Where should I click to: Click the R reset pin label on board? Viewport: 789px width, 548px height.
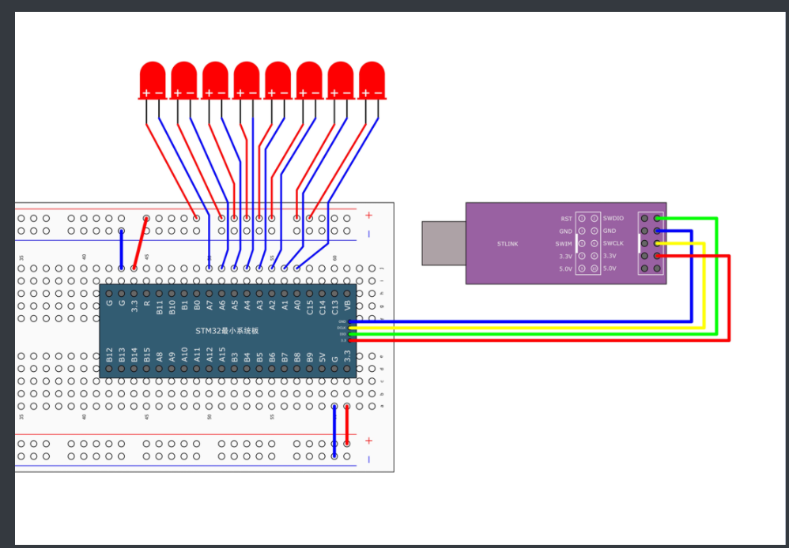click(147, 304)
